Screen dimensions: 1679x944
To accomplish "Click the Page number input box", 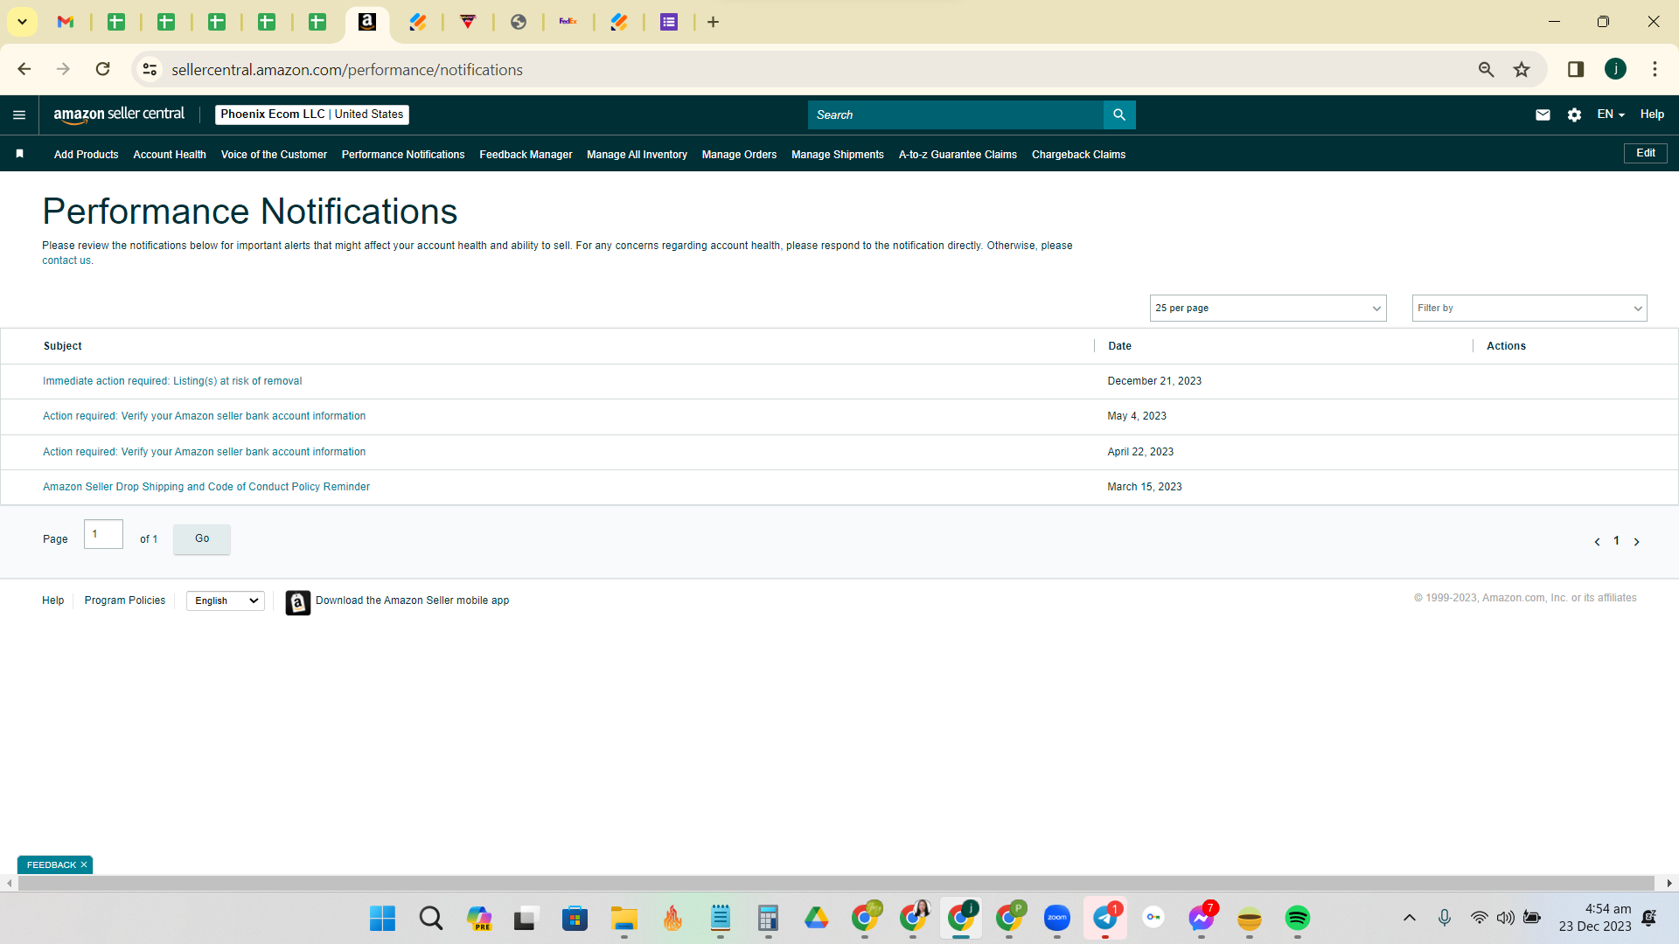I will 103,534.
